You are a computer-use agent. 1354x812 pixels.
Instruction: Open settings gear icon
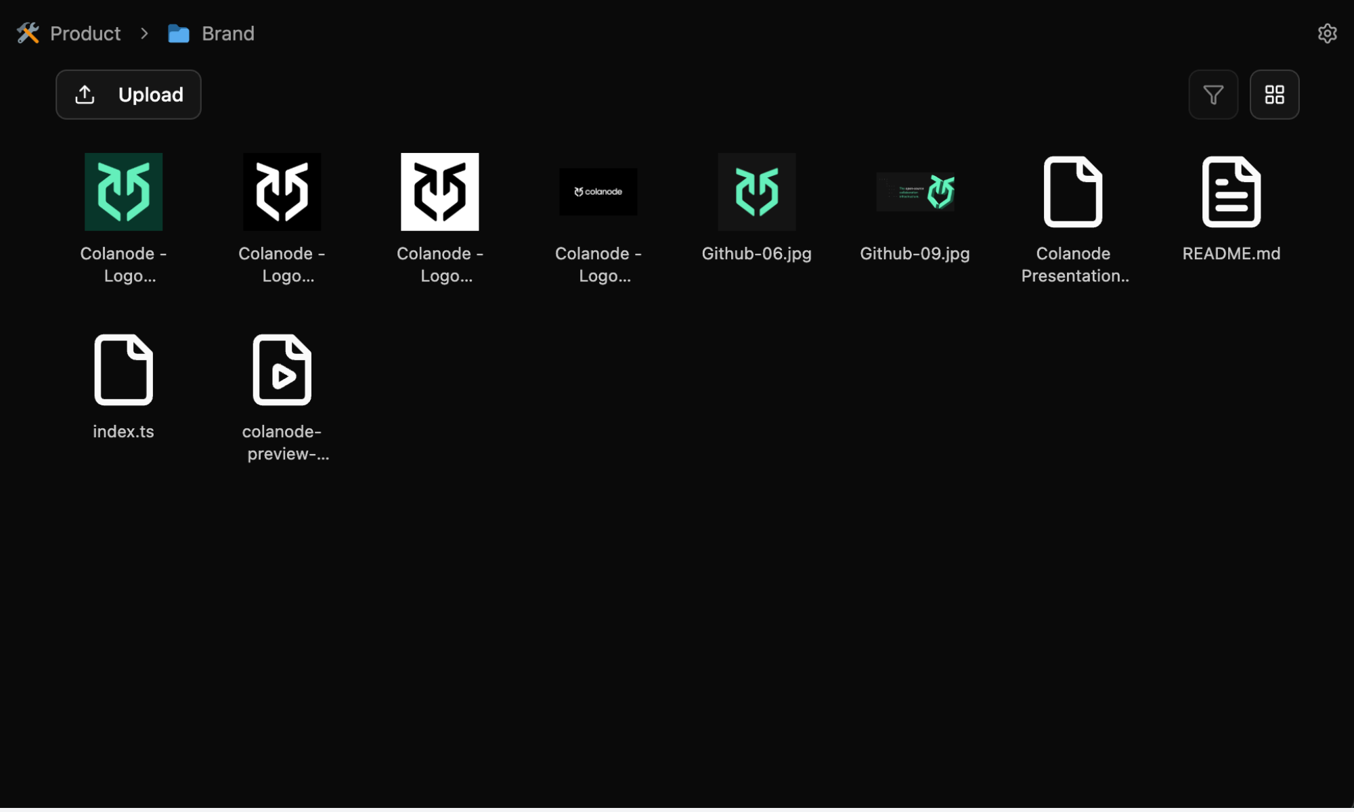coord(1326,33)
